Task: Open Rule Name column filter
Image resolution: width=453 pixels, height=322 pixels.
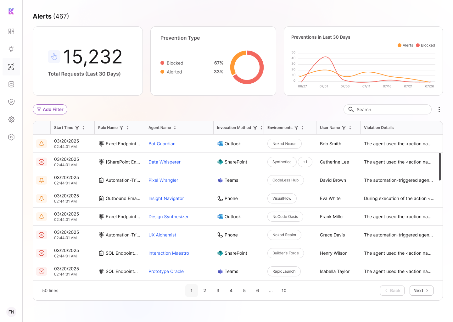Action: click(121, 128)
